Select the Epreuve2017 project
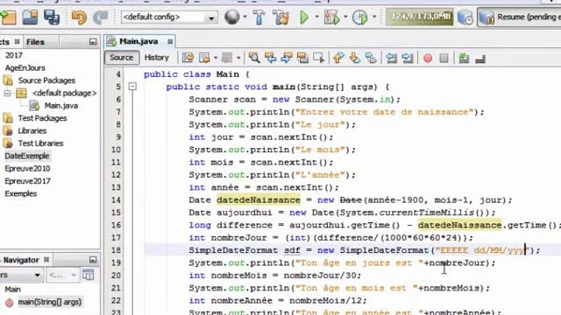The width and height of the screenshot is (561, 315). (x=27, y=181)
